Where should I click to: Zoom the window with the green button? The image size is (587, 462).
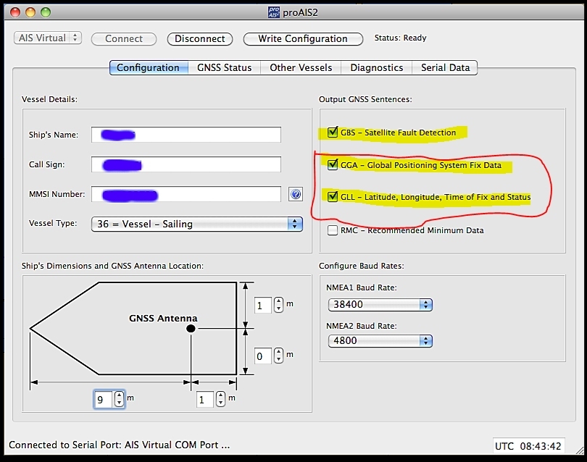(x=46, y=12)
